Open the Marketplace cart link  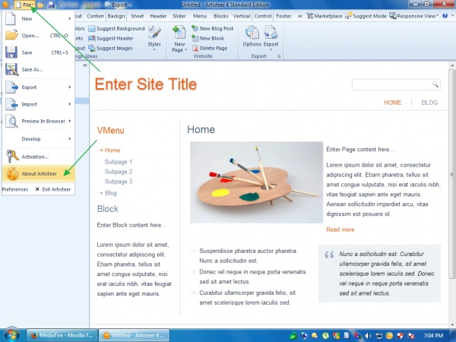tap(325, 16)
